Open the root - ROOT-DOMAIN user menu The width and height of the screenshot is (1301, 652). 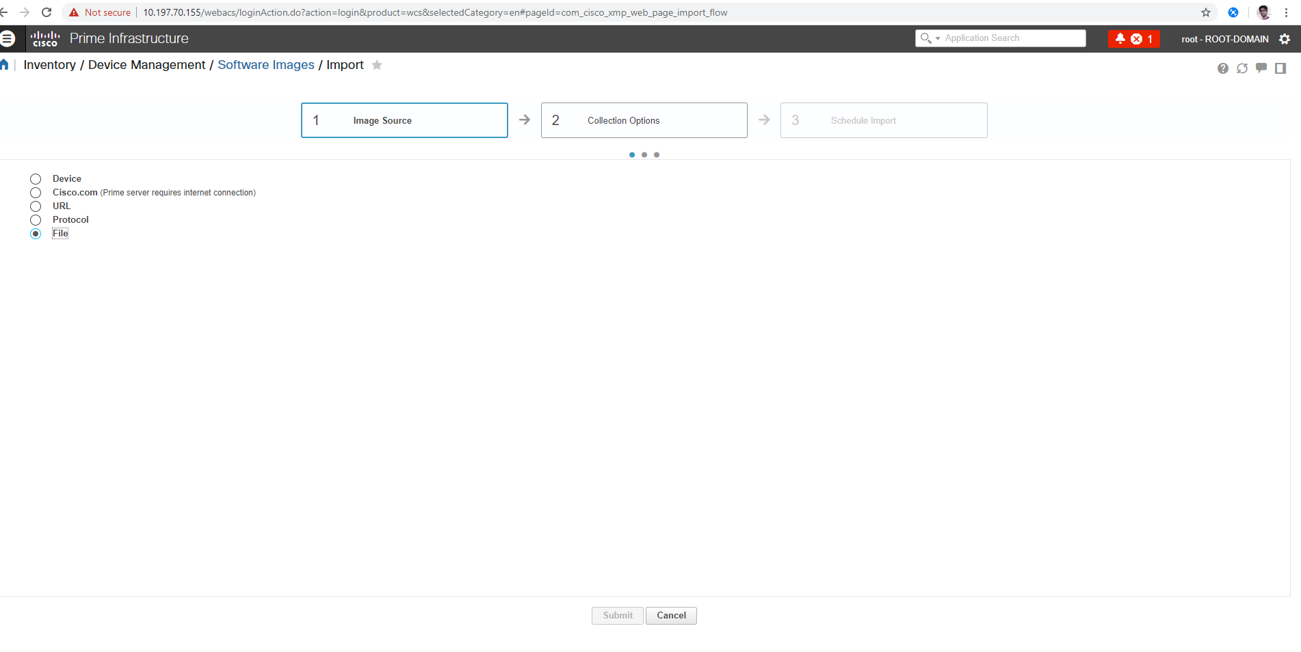tap(1224, 39)
